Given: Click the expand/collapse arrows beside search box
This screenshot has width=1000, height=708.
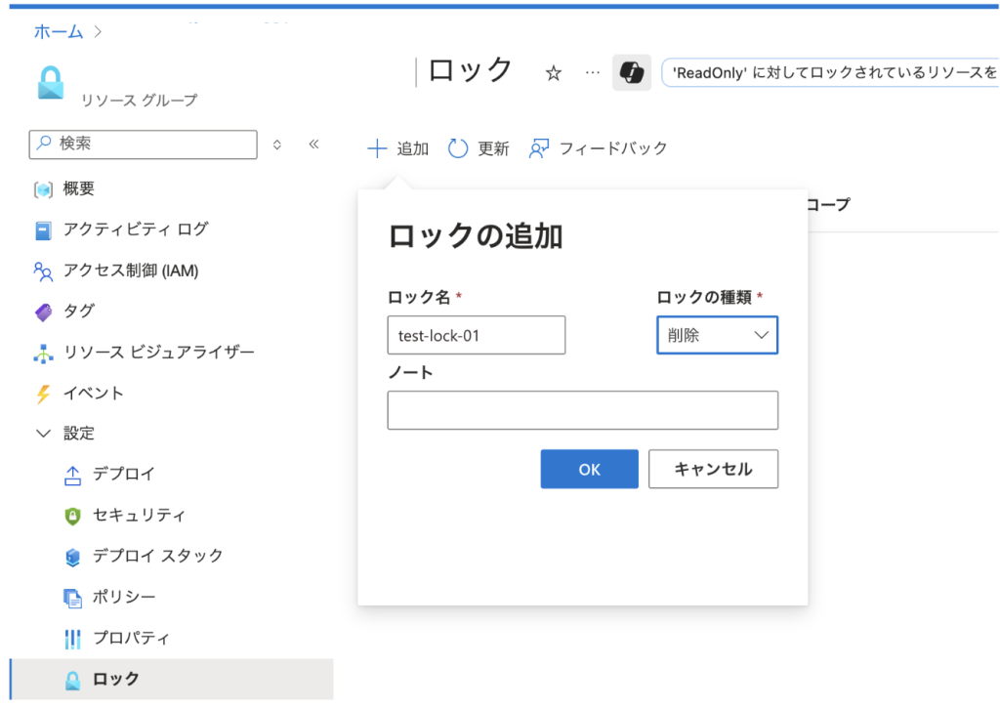Looking at the screenshot, I should click(x=277, y=145).
